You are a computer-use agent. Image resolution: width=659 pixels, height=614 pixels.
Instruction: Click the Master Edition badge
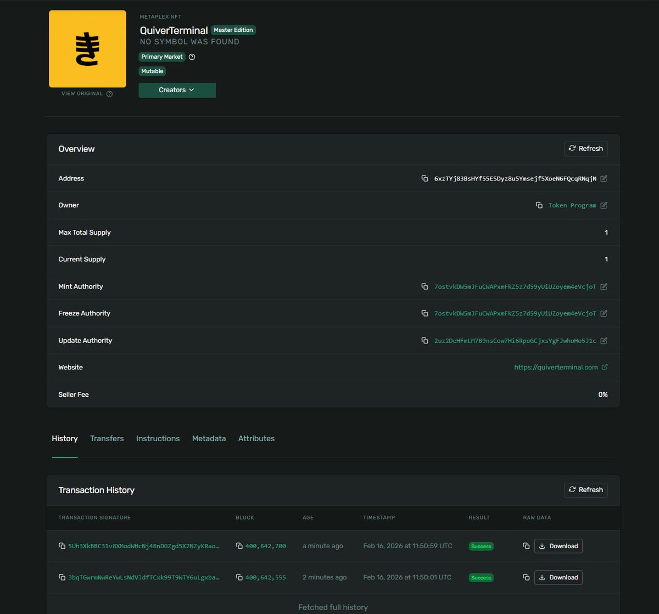click(x=233, y=30)
